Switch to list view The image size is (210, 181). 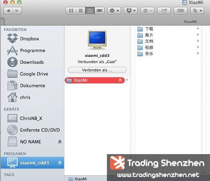pos(81,11)
